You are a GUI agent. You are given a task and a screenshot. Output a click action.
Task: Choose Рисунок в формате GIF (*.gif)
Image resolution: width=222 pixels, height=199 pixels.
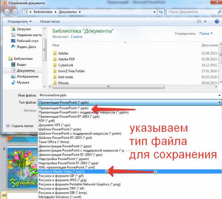(61, 176)
